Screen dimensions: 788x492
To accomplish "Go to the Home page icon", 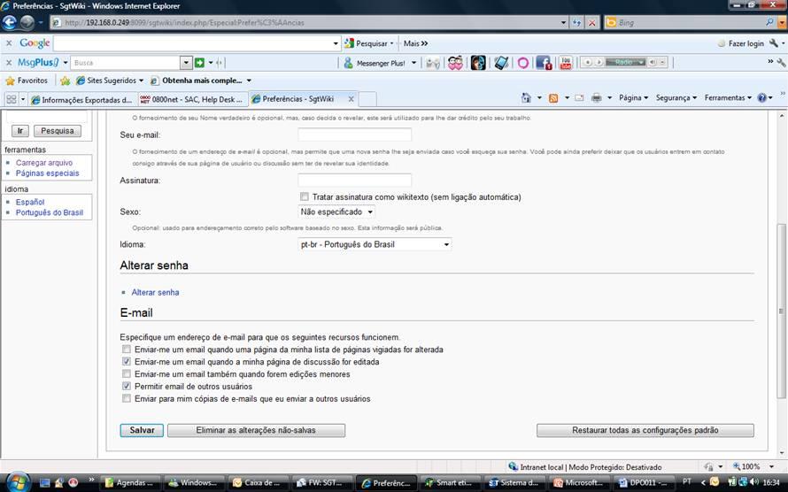I will (526, 98).
